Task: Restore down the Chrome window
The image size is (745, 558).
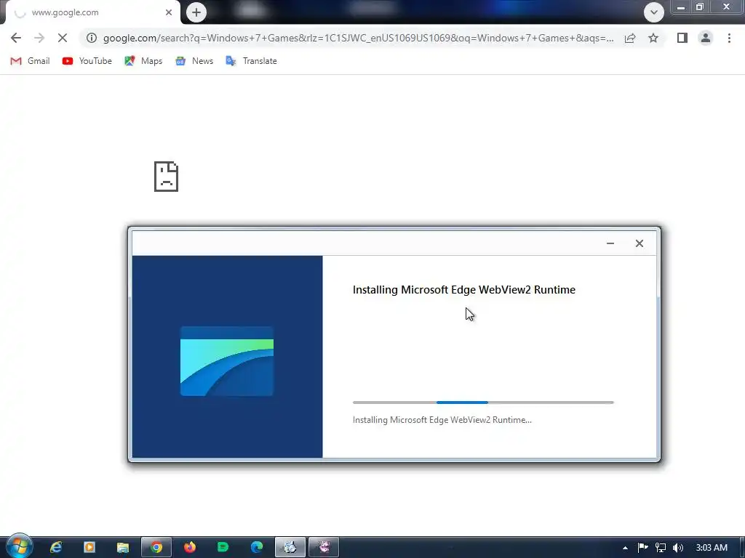Action: 700,7
